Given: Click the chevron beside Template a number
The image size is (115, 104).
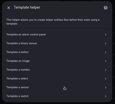Looking at the screenshot, I should (x=106, y=70).
